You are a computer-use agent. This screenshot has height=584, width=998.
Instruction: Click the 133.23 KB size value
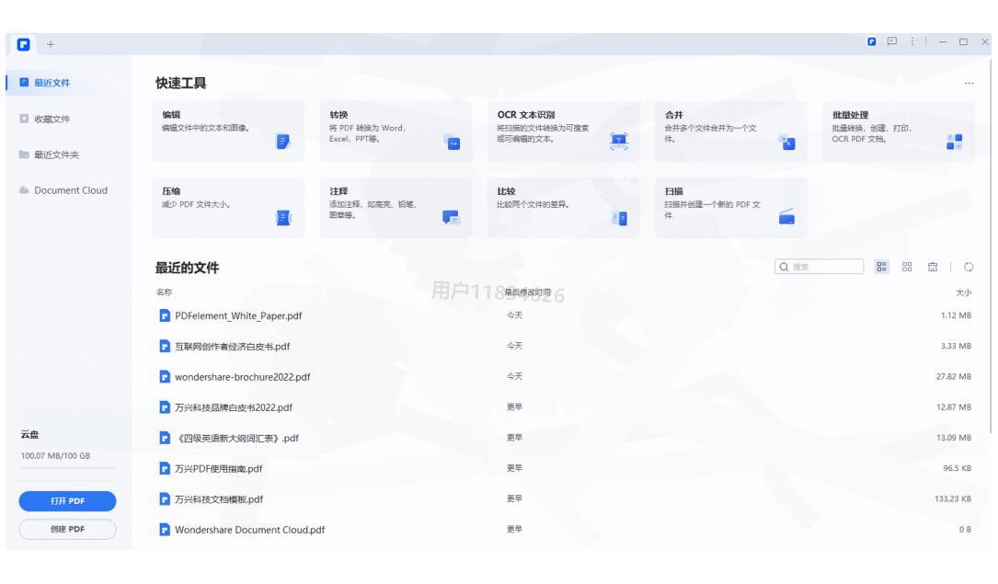click(953, 498)
